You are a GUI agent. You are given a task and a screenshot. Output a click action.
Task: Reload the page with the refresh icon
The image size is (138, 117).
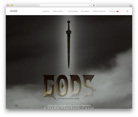coord(90,6)
